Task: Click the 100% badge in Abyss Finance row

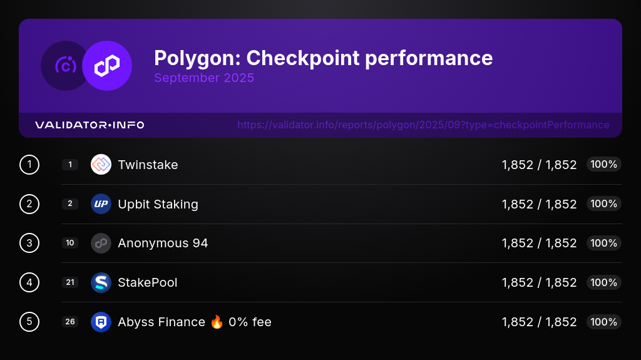Action: pyautogui.click(x=603, y=322)
